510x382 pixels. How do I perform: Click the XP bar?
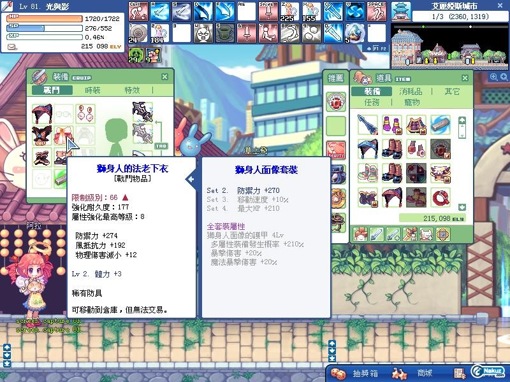tap(45, 37)
